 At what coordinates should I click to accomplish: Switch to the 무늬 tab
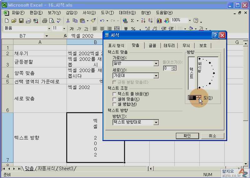tap(186, 45)
